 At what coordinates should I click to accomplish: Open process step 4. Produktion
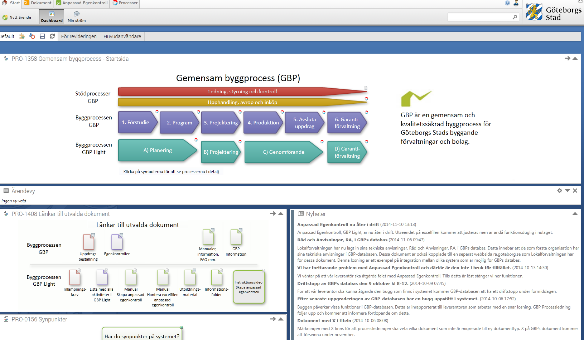(263, 123)
